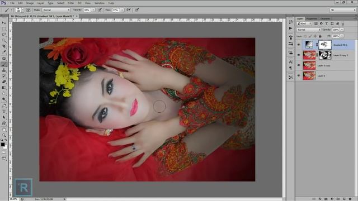Toggle Edit in Quick Mask mode
358x201 pixels.
[4, 152]
